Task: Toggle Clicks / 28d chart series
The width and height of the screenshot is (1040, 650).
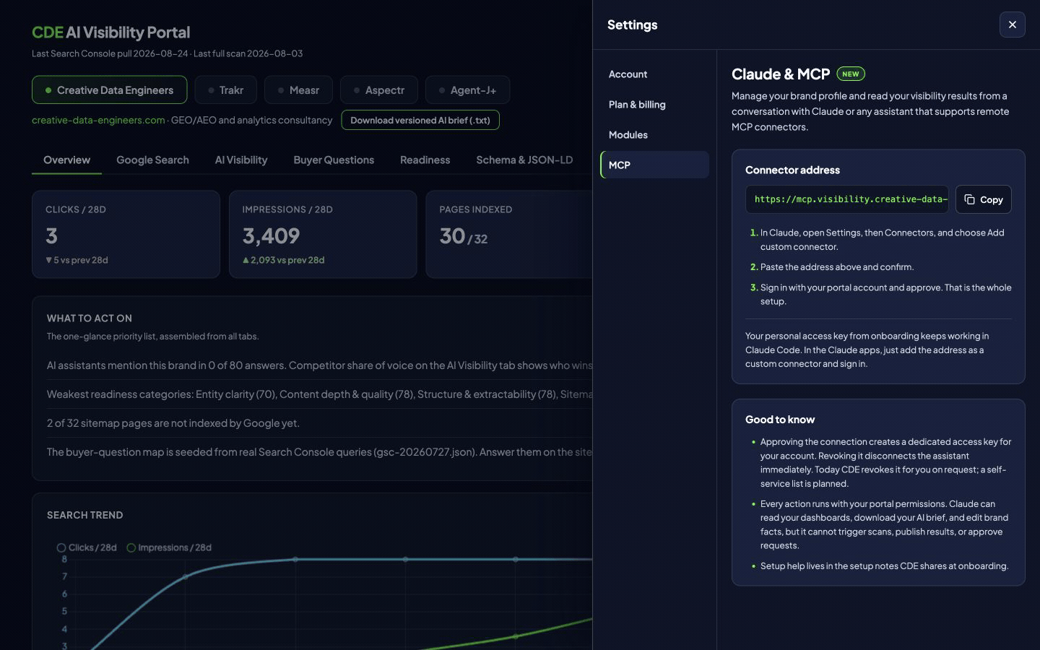Action: 87,547
